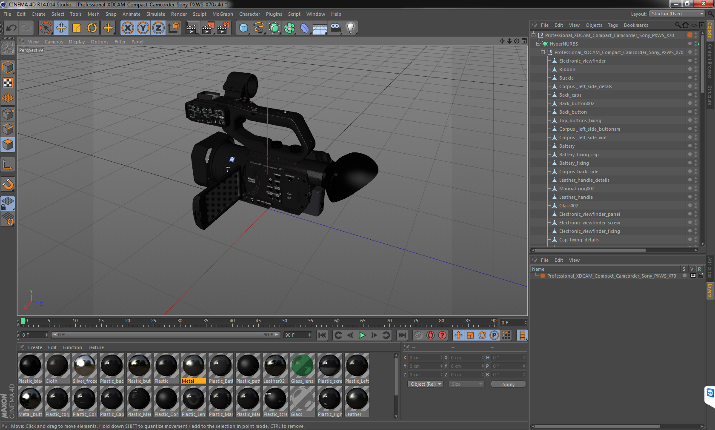Step the end frame 90 F spinner
The image size is (715, 430).
click(309, 335)
